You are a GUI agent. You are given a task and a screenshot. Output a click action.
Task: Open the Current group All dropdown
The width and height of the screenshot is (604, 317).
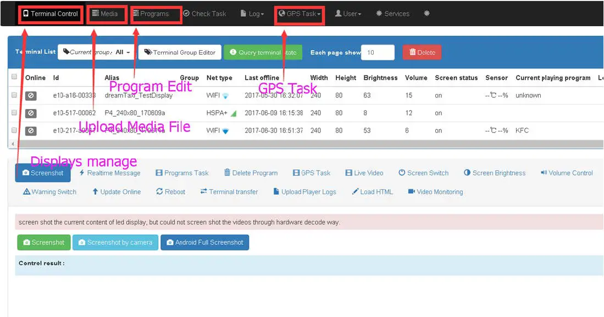coord(96,52)
